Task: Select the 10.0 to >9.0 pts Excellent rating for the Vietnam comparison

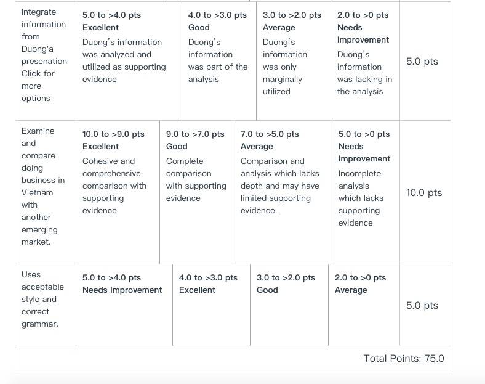Action: click(x=118, y=192)
